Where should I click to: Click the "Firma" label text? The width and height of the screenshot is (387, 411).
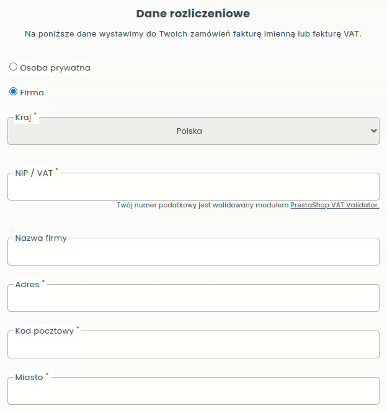[x=32, y=92]
